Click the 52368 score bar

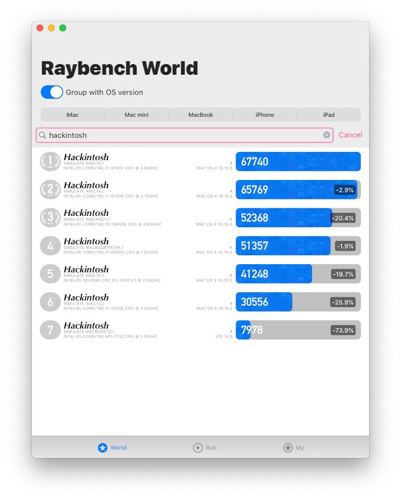(298, 218)
